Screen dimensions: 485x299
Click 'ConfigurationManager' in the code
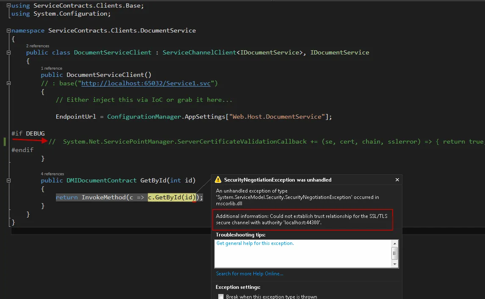[x=144, y=117]
